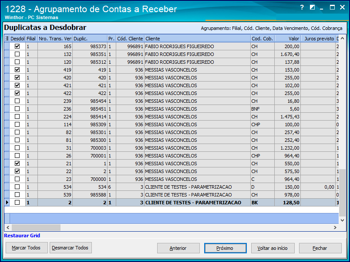The width and height of the screenshot is (350, 262).
Task: Check the row with duplicata 985351
Action: pyautogui.click(x=17, y=54)
